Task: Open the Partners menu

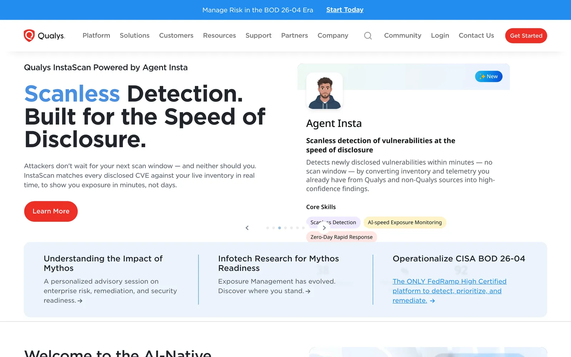Action: pos(294,36)
